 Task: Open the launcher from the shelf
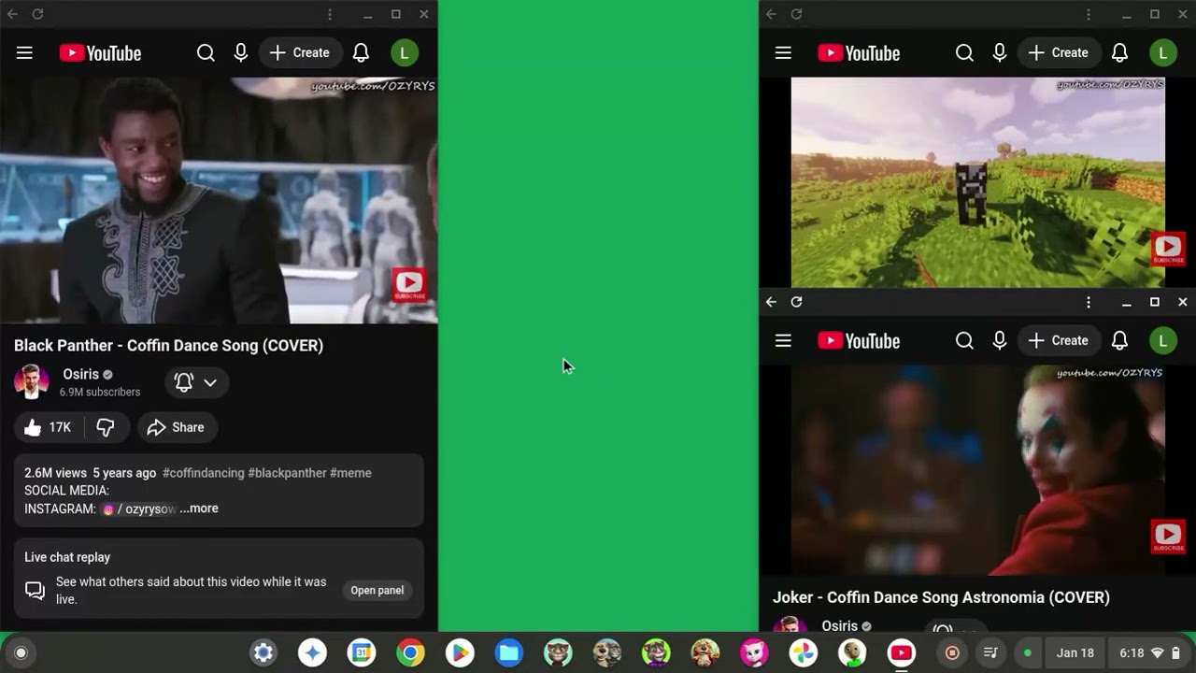(x=21, y=652)
